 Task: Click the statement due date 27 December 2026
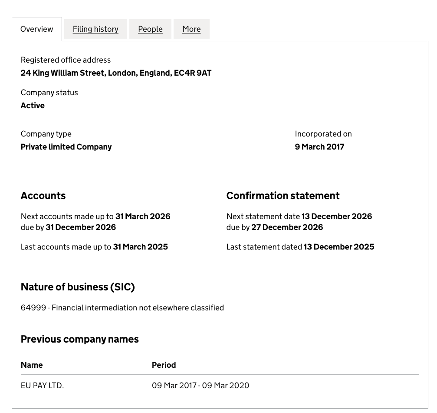click(x=287, y=227)
